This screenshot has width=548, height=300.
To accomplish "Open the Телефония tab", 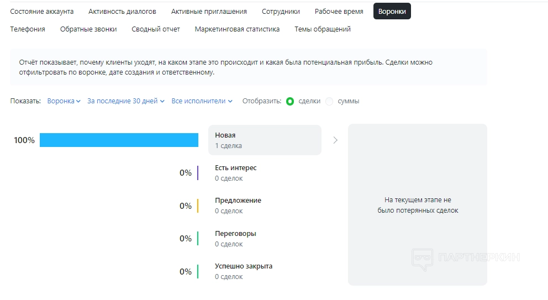I will pos(28,29).
